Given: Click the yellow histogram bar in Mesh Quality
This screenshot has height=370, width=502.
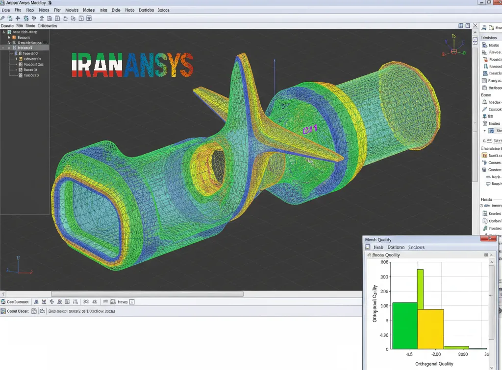Looking at the screenshot, I should (430, 329).
